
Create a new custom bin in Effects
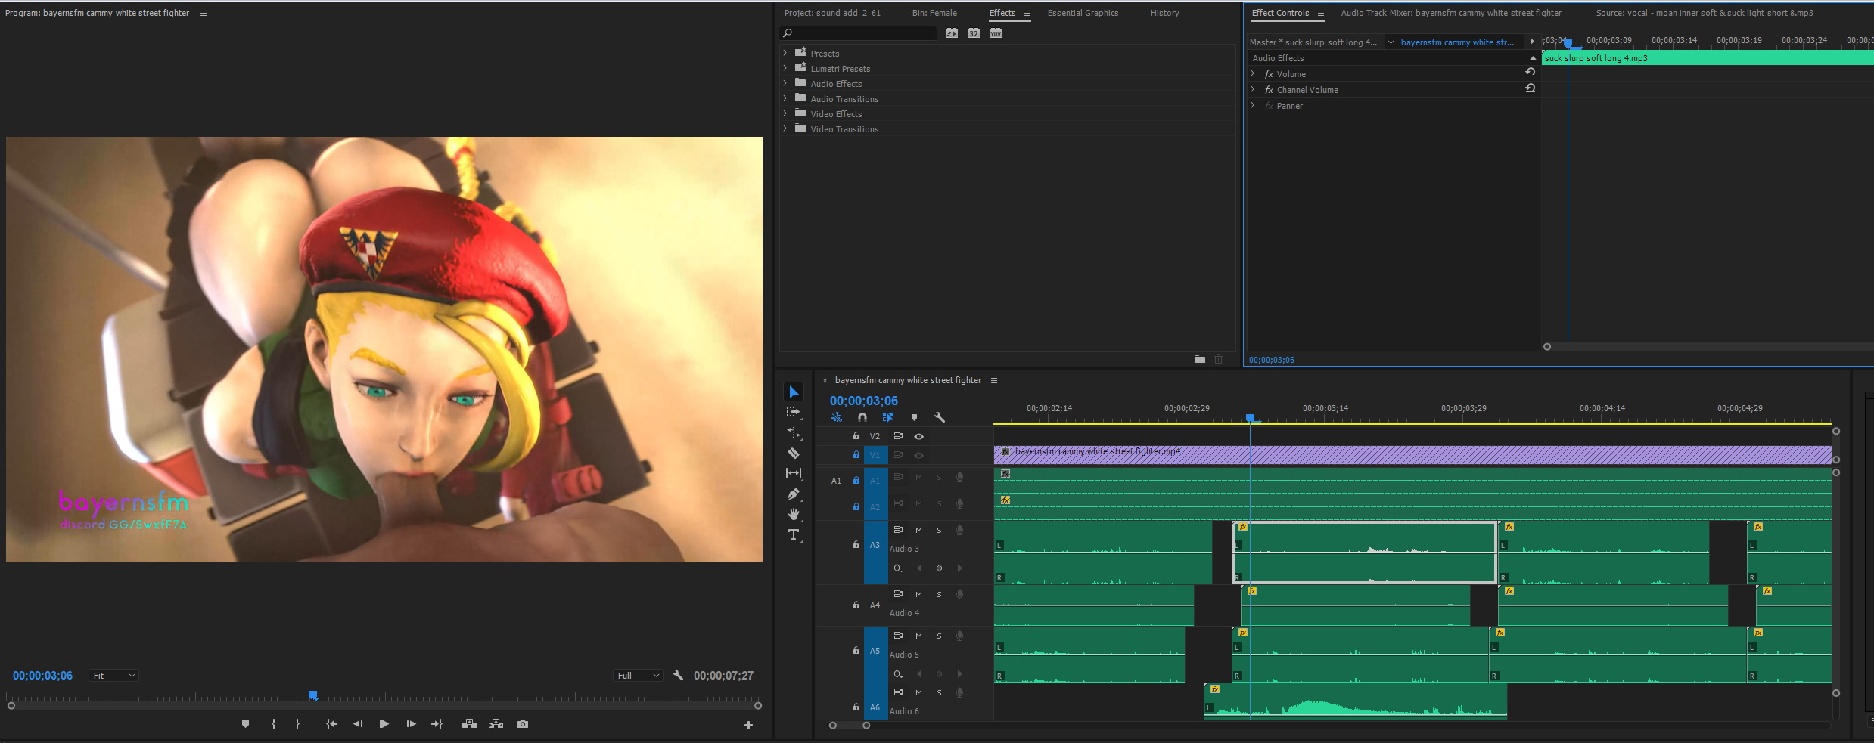[1200, 359]
